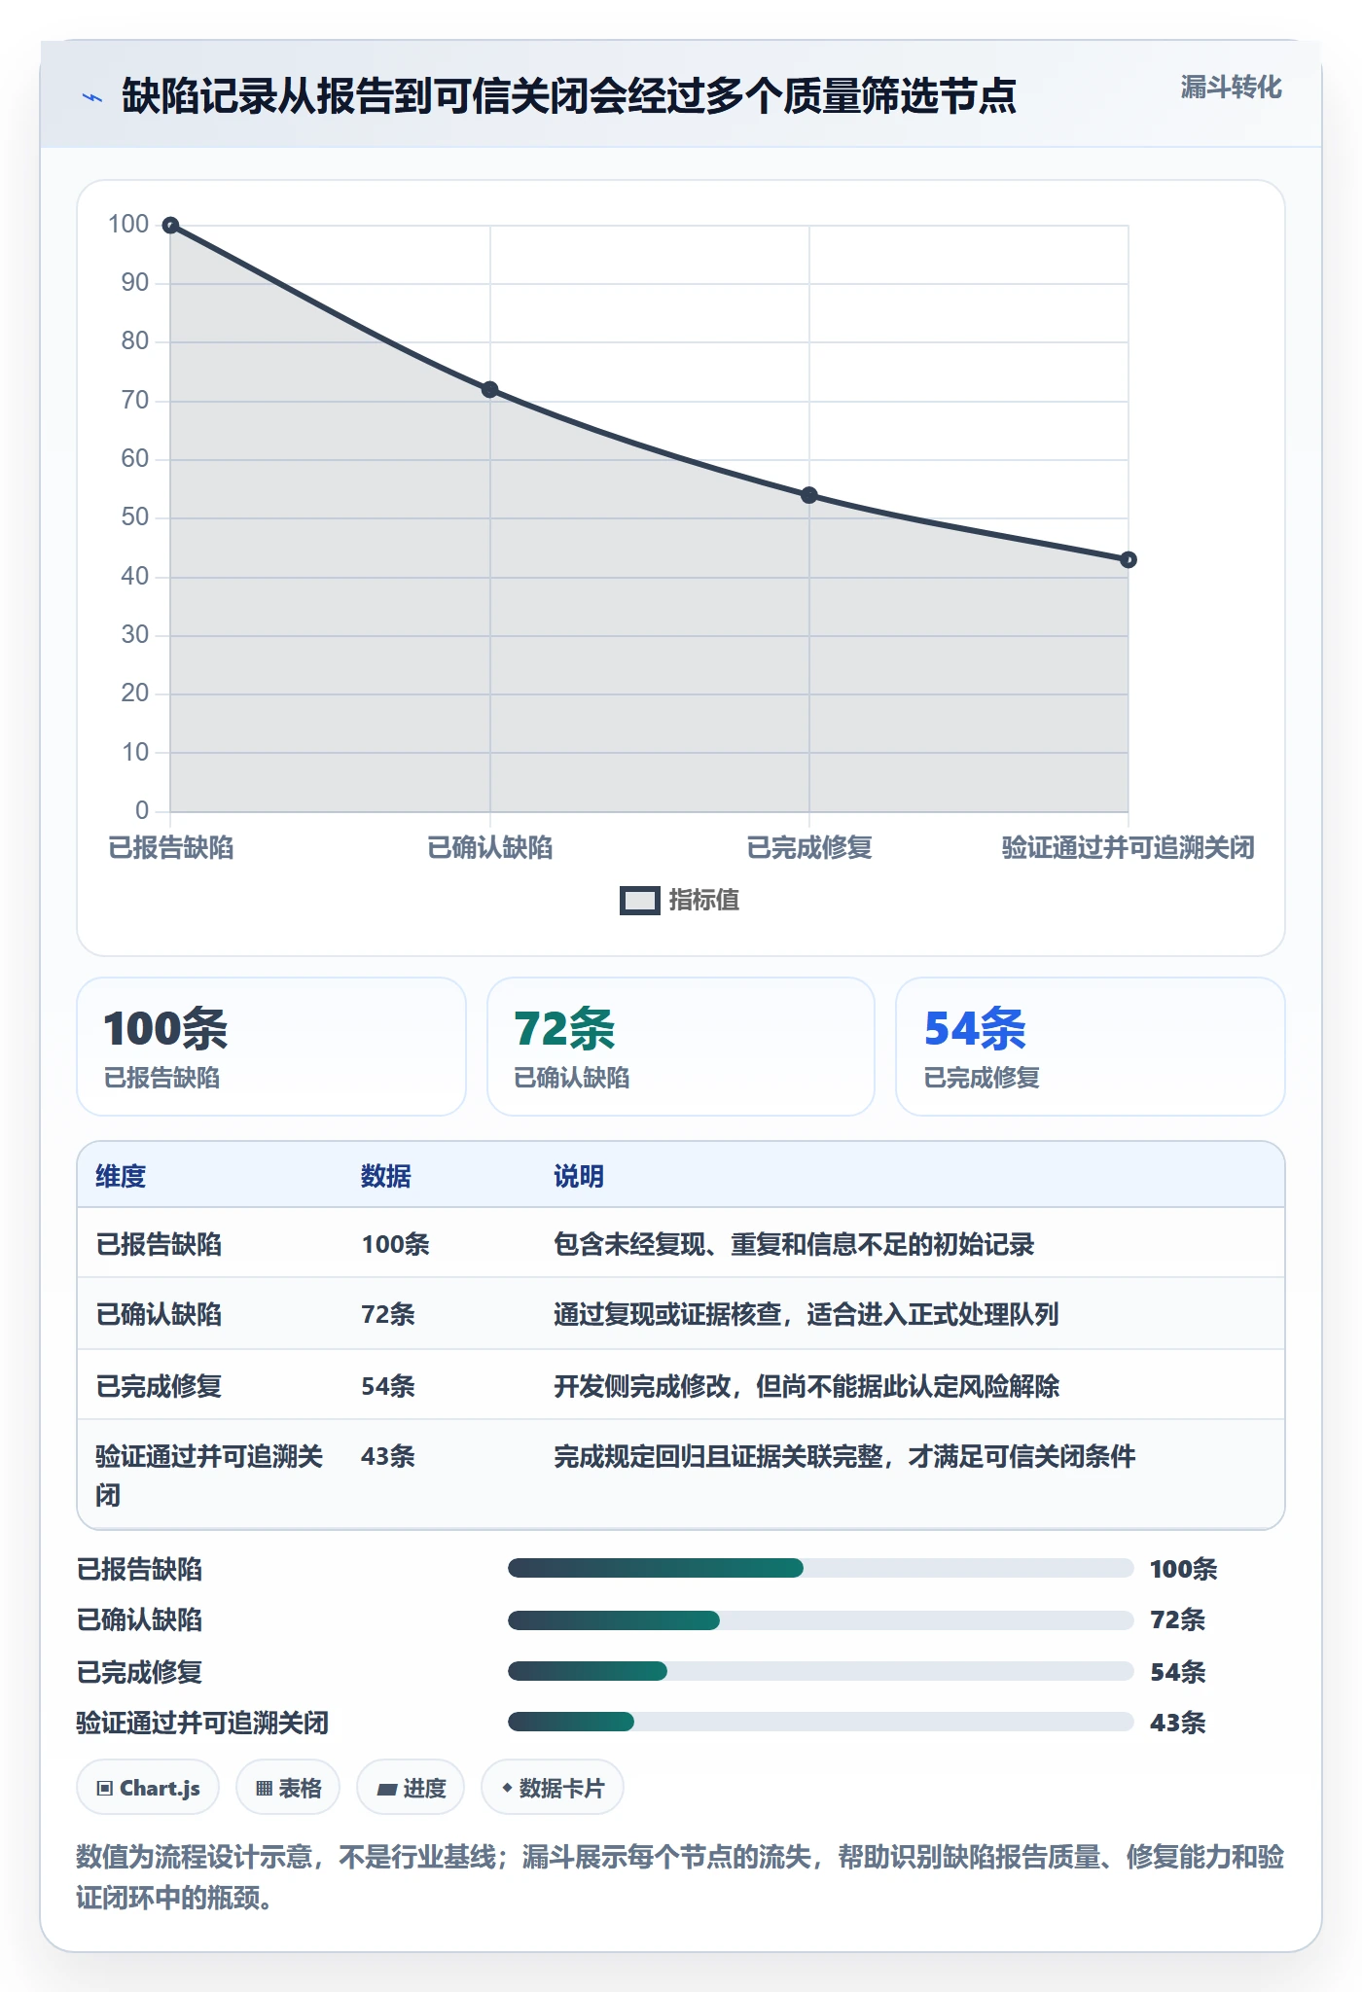Click the 50 tick label on the y-axis

pos(135,516)
